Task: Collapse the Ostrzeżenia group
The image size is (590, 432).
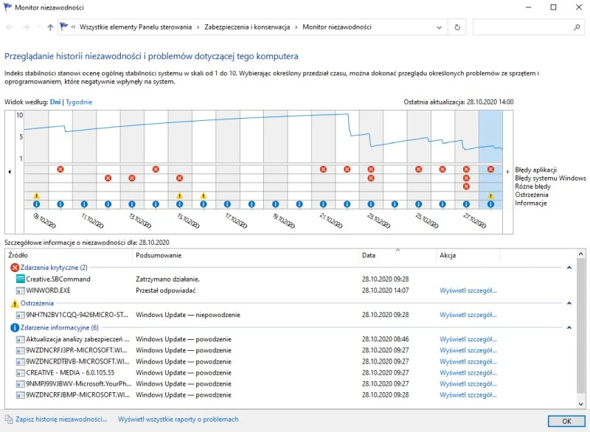Action: tap(569, 303)
